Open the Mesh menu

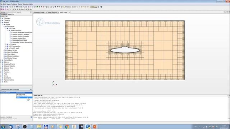click(x=9, y=4)
